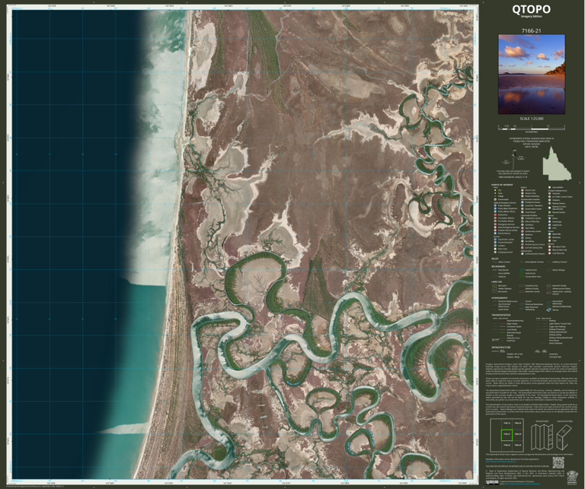Click the Picnic Area legend icon
This screenshot has width=585, height=489.
click(495, 249)
